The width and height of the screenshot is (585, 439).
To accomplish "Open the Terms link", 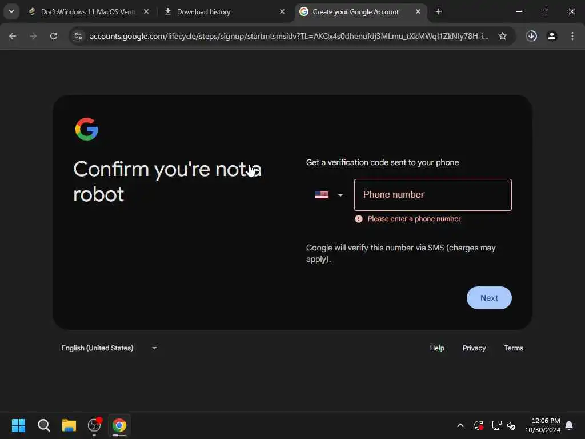I will (514, 348).
